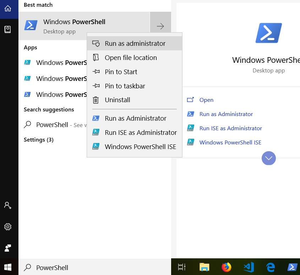Choose Pin to taskbar

(x=135, y=86)
